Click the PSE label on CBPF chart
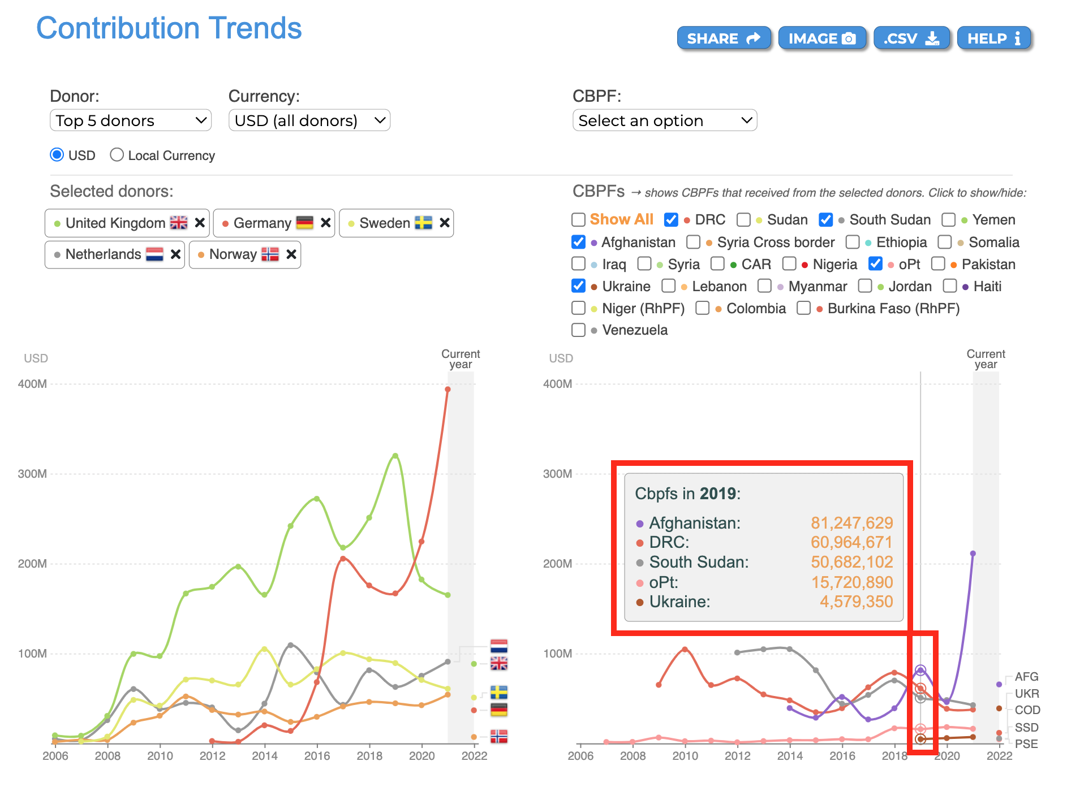1067x787 pixels. 1026,744
